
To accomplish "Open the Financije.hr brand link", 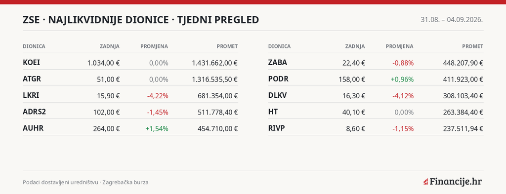I will tap(453, 182).
